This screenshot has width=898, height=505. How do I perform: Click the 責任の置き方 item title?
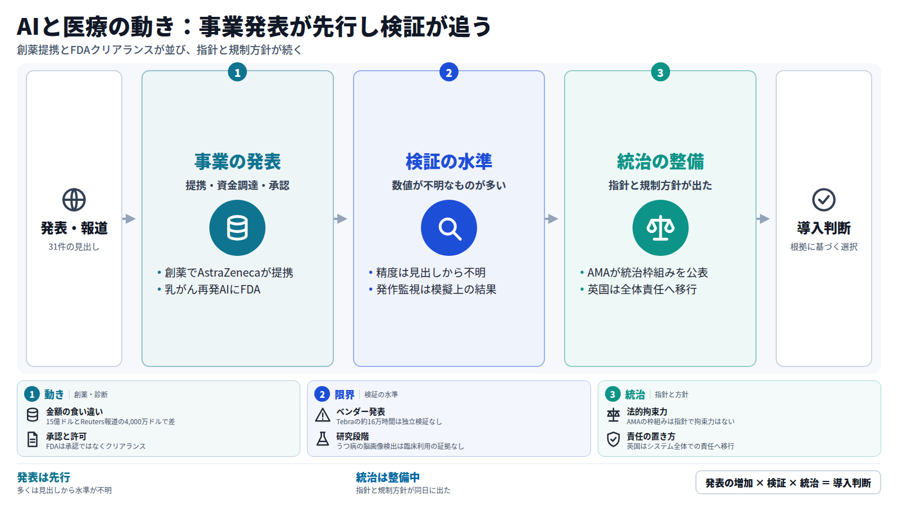[x=651, y=437]
